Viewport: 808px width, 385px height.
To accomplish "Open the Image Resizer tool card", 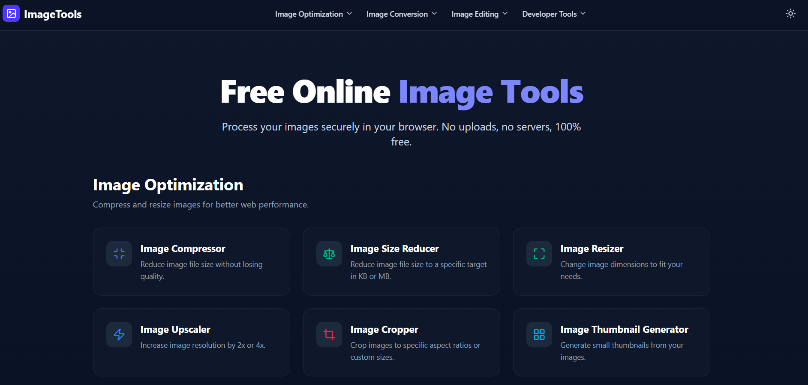I will (611, 261).
